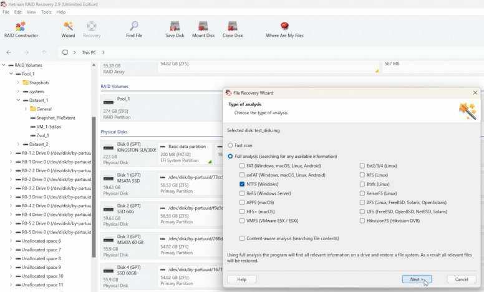Select VM_1-5d3ps tree entry
This screenshot has width=484, height=292.
coord(46,127)
